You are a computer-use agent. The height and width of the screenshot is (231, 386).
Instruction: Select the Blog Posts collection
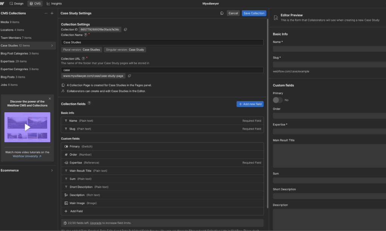28,77
